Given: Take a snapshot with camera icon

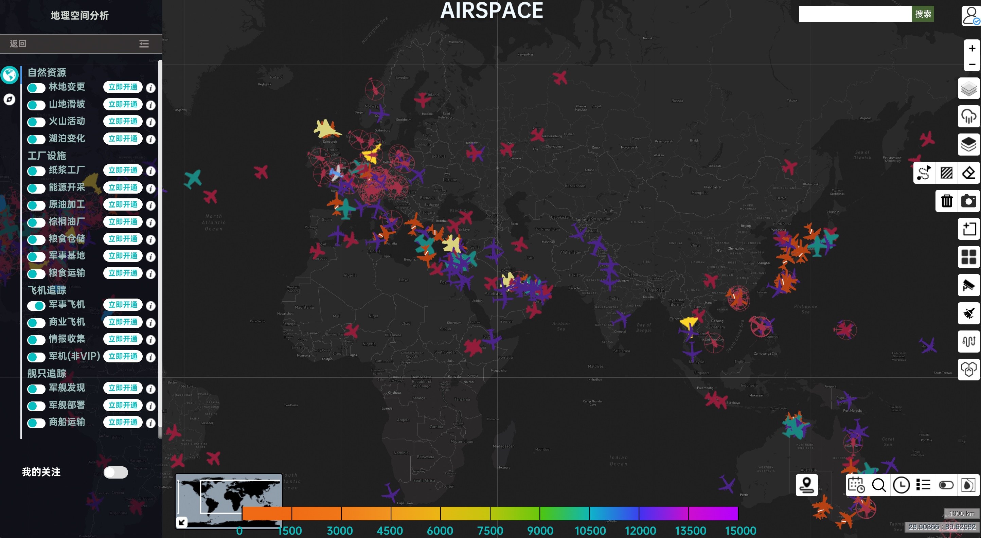Looking at the screenshot, I should [x=968, y=201].
